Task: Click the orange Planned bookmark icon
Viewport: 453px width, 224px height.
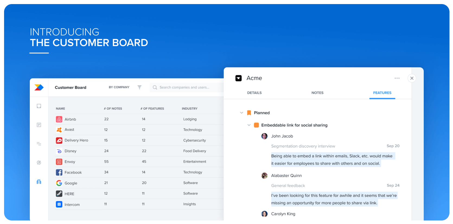Action: click(x=249, y=113)
